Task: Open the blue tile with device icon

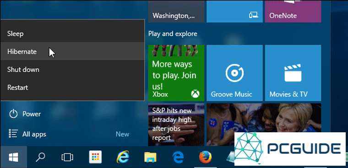Action: click(x=234, y=11)
